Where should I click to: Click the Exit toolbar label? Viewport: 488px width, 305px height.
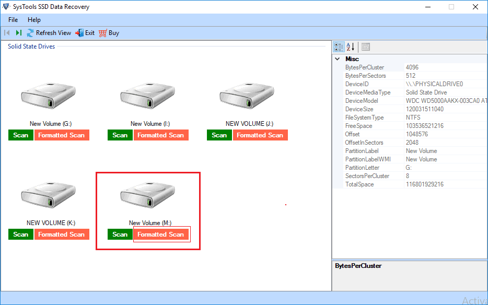90,33
